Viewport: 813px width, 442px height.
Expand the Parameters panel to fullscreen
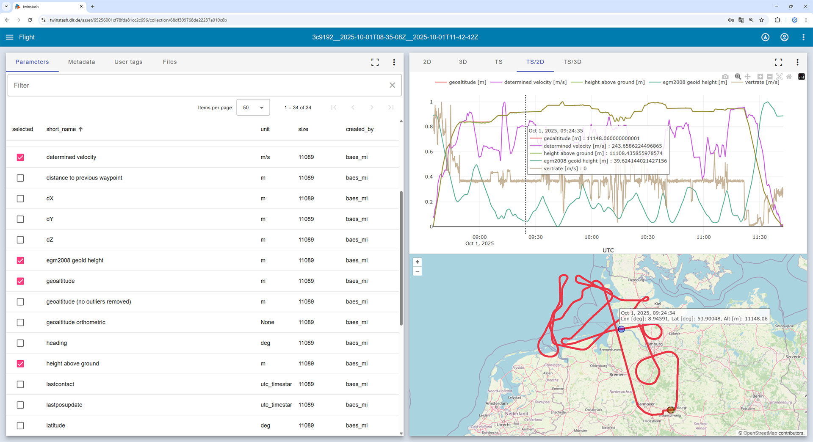pyautogui.click(x=375, y=62)
